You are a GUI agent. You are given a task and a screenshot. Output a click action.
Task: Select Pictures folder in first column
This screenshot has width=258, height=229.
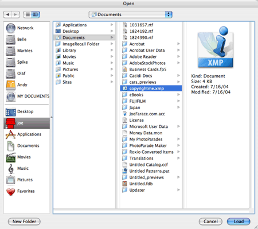[84, 69]
